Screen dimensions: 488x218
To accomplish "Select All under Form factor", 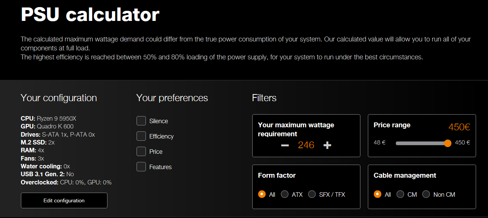I will point(262,194).
